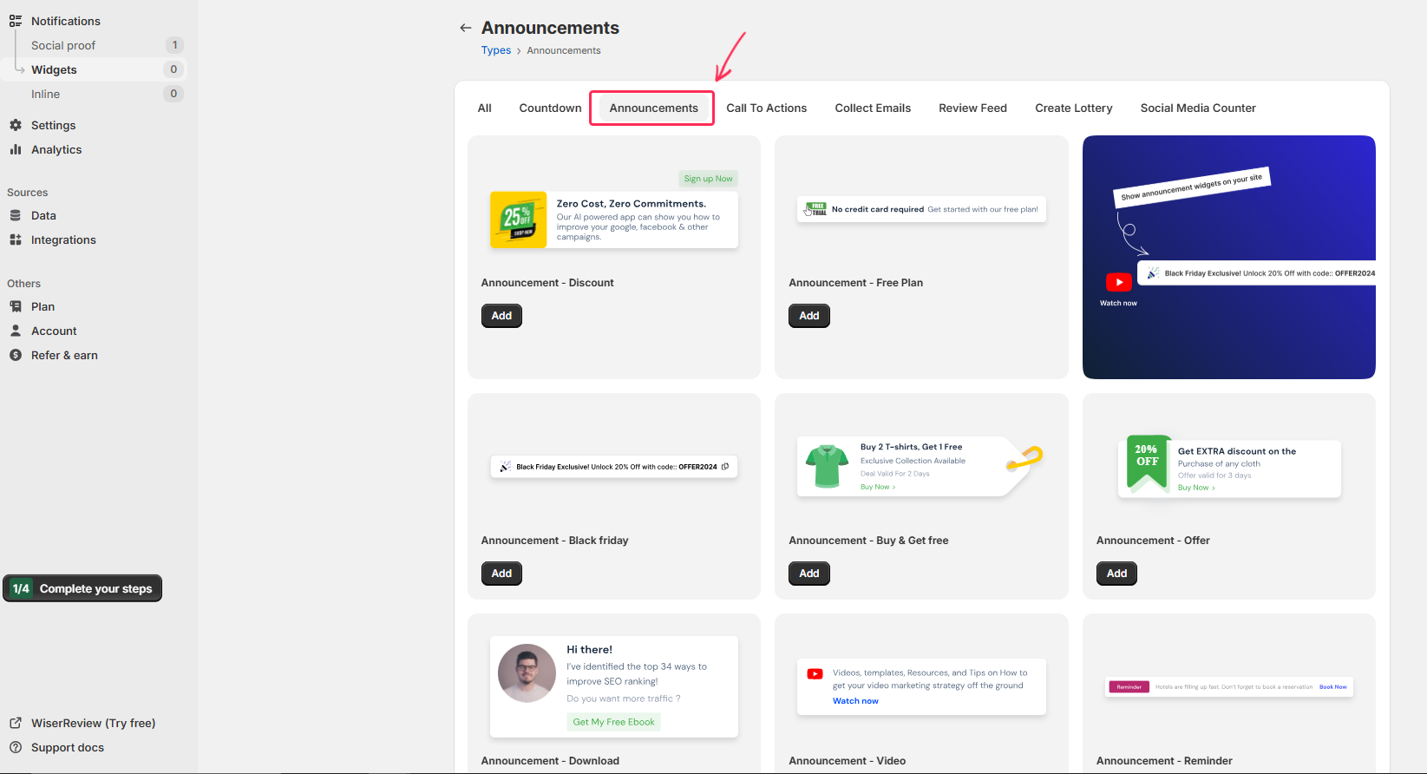This screenshot has height=774, width=1427.
Task: Click the Announcement - Download title
Action: pos(550,761)
